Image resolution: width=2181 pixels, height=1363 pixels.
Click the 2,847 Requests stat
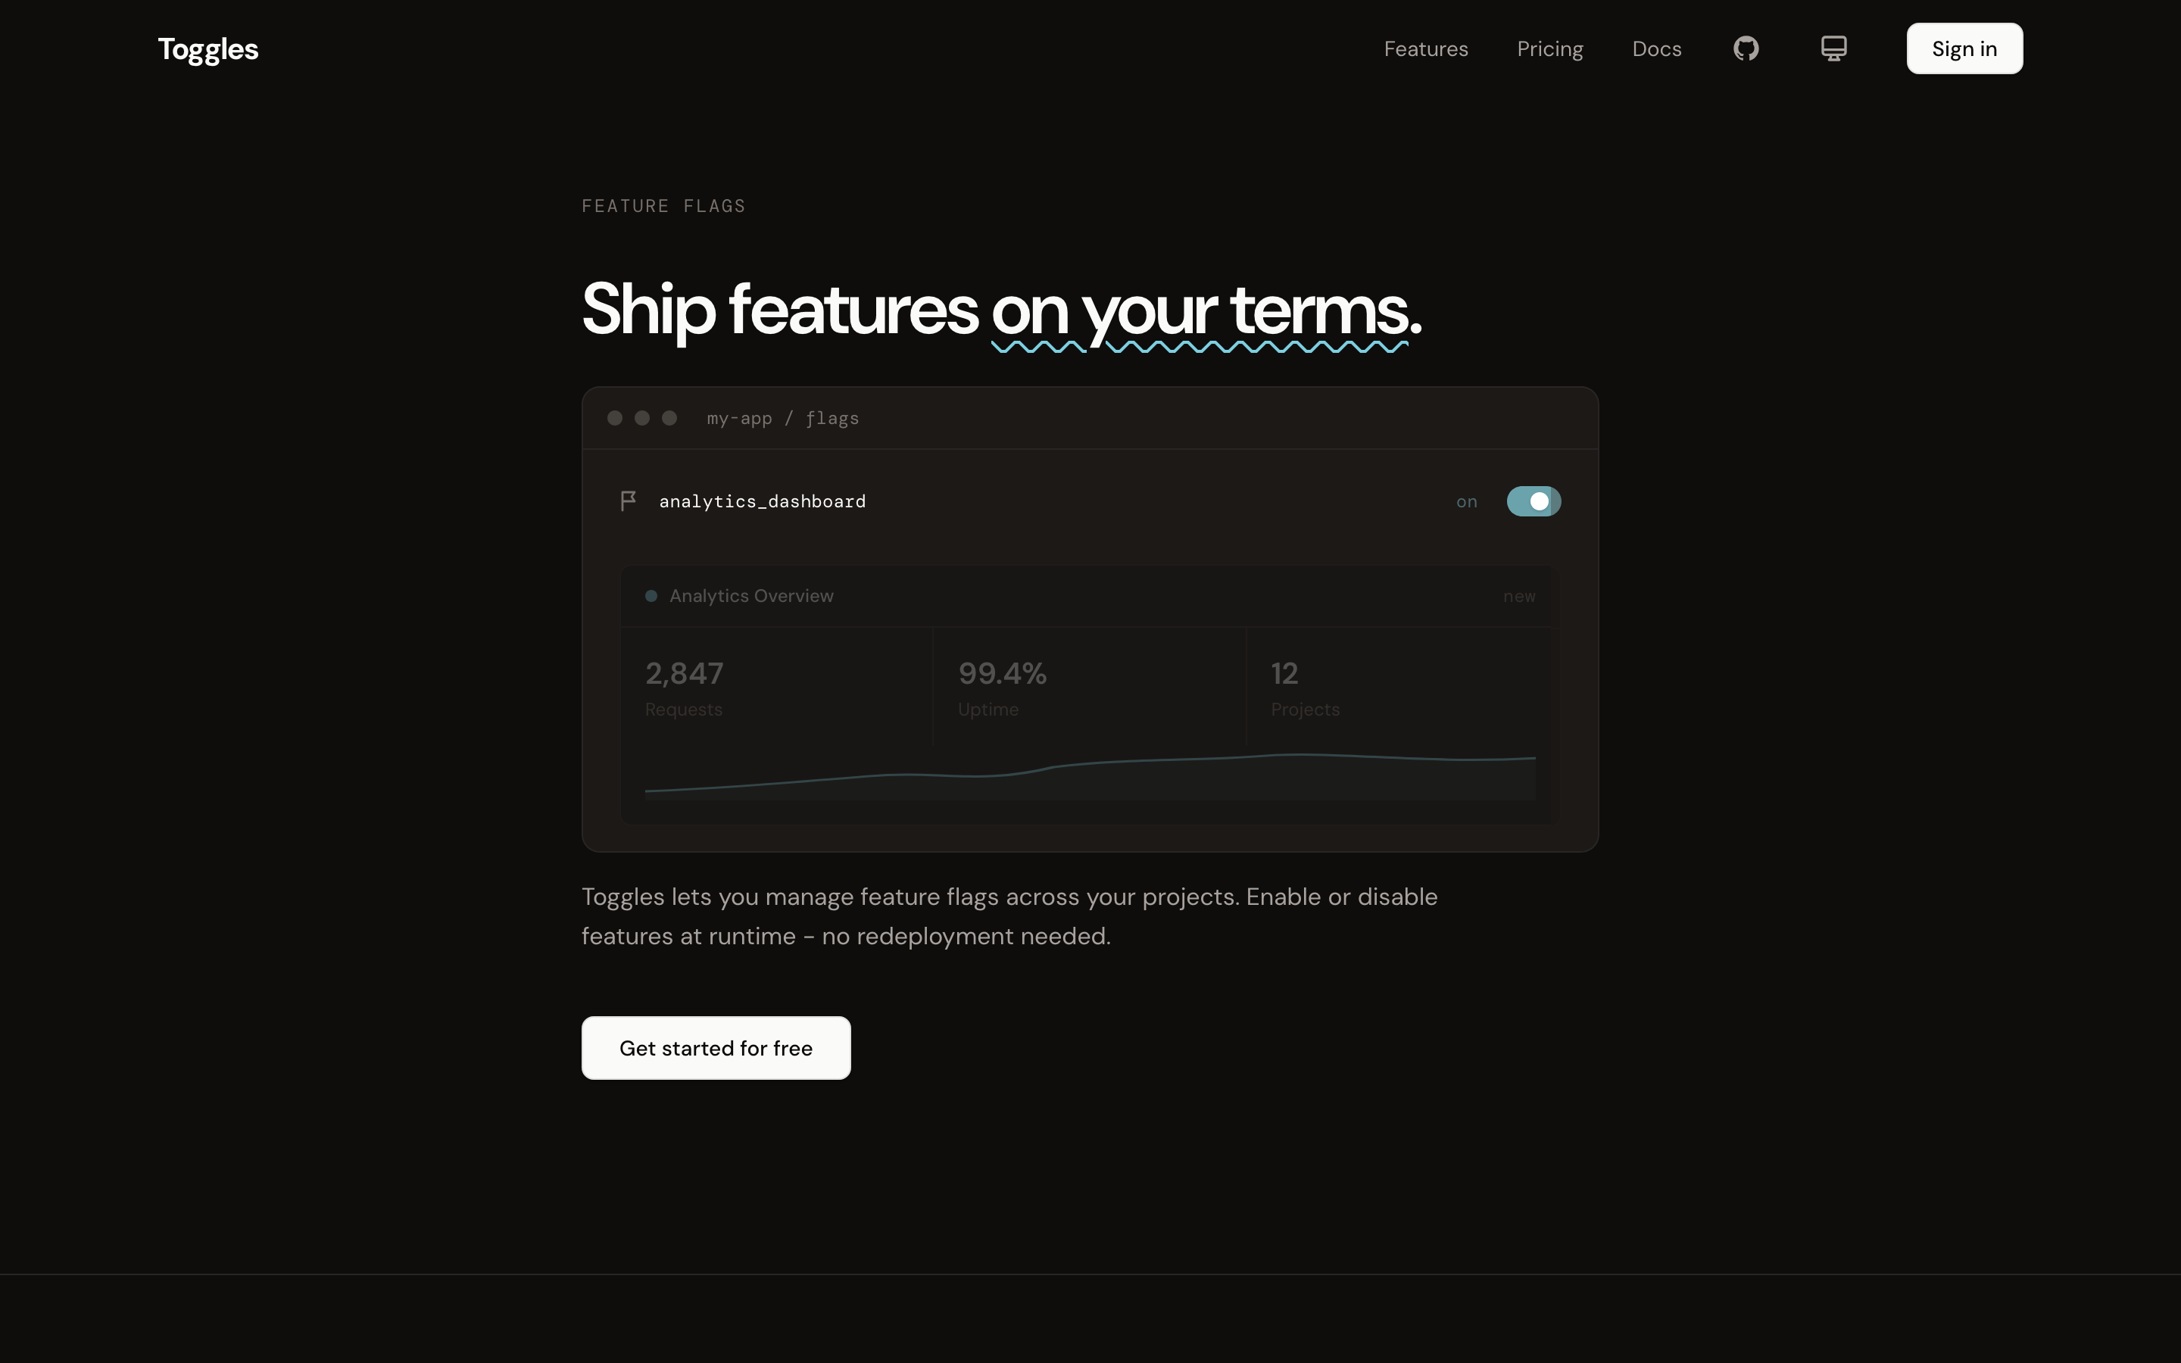tap(684, 687)
